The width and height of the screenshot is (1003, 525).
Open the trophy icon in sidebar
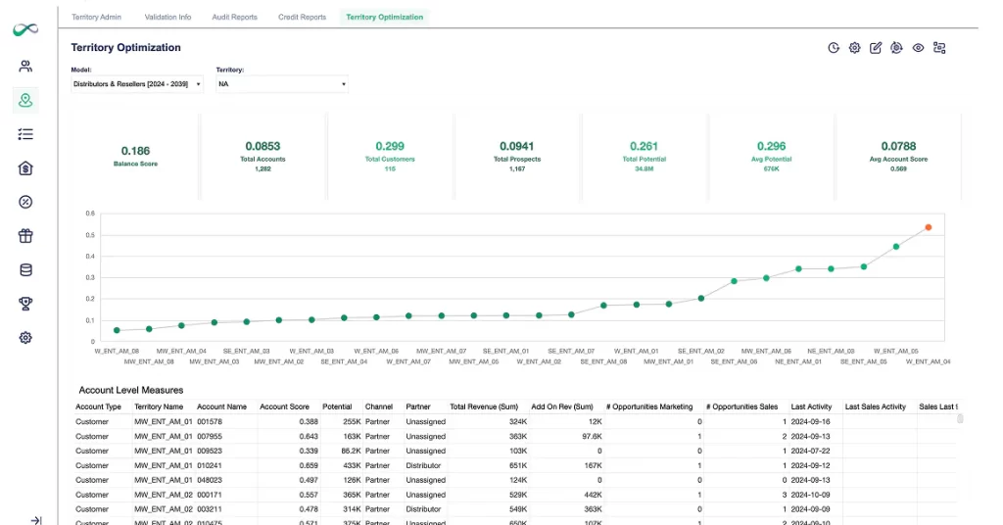point(26,304)
